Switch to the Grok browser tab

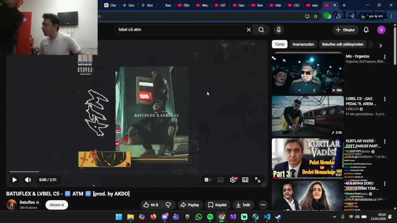[147, 5]
